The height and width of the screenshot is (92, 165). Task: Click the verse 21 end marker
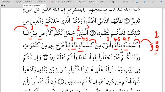(93, 33)
